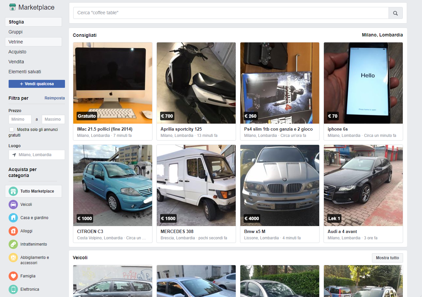Open the CITROEN C3 listing photo
Screen dimensions: 422x297
113,185
